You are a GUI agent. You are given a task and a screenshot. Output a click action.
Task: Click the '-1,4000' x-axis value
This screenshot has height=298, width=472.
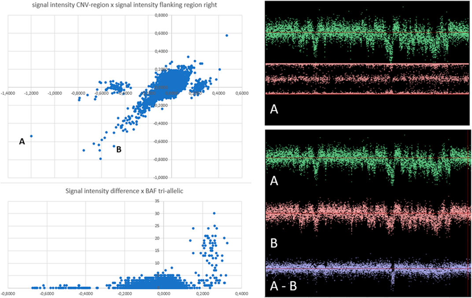[8, 93]
